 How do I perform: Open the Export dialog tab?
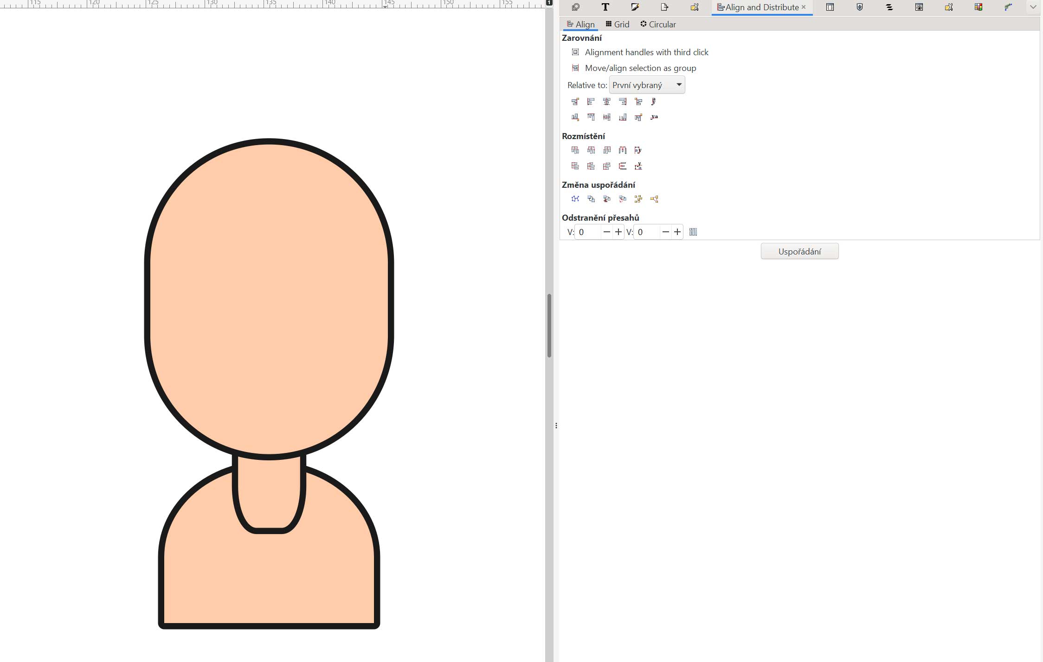point(664,7)
